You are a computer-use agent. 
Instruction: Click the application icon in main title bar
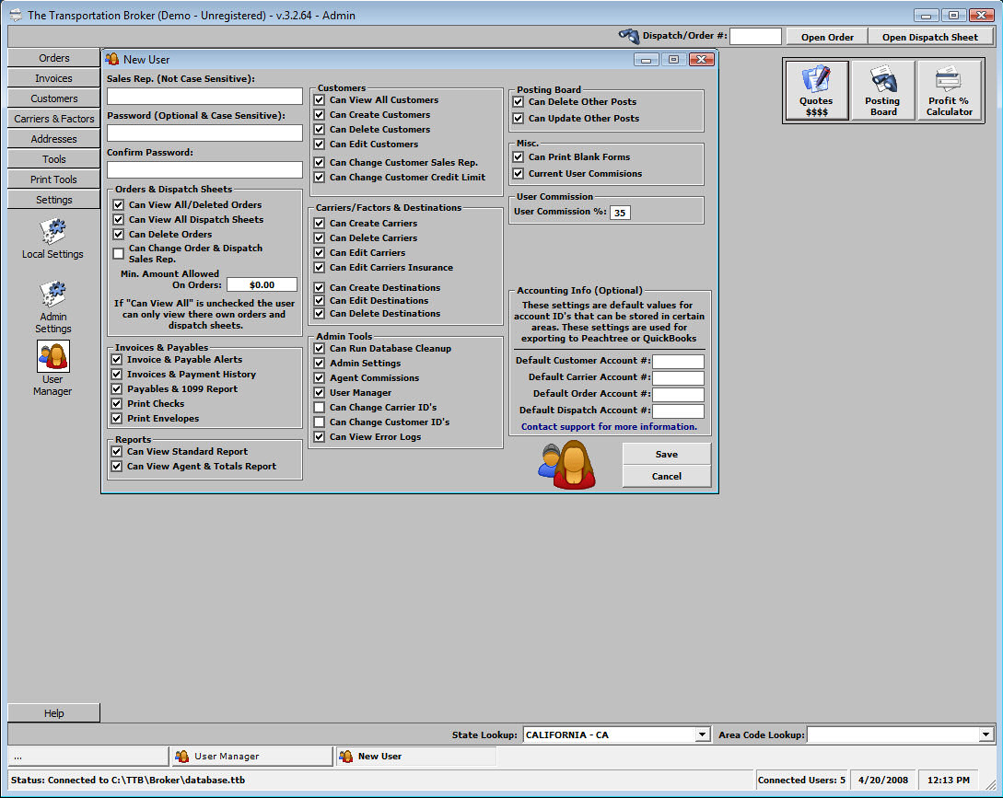(16, 15)
